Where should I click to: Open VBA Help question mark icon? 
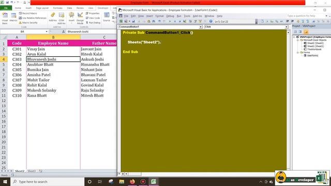click(210, 21)
